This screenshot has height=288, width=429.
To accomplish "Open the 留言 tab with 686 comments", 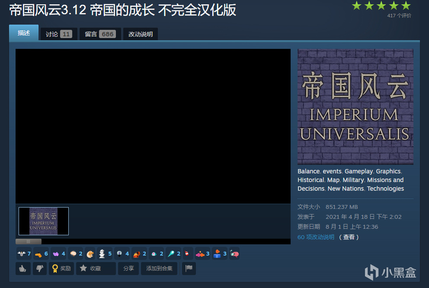I will [x=100, y=34].
